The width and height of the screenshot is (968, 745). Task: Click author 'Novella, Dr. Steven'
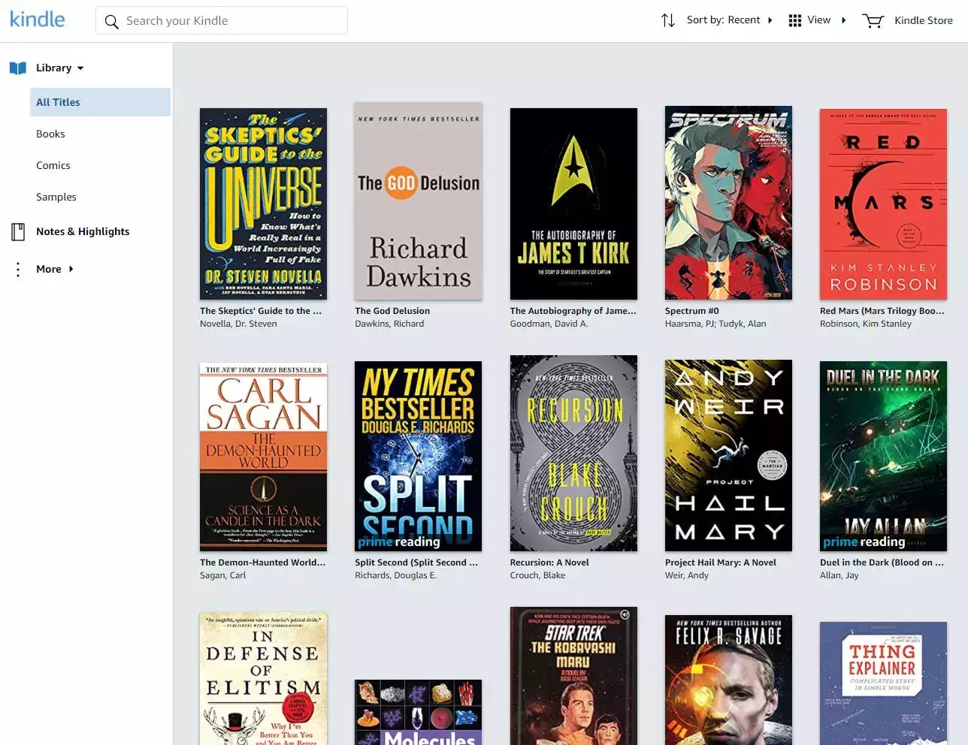238,324
